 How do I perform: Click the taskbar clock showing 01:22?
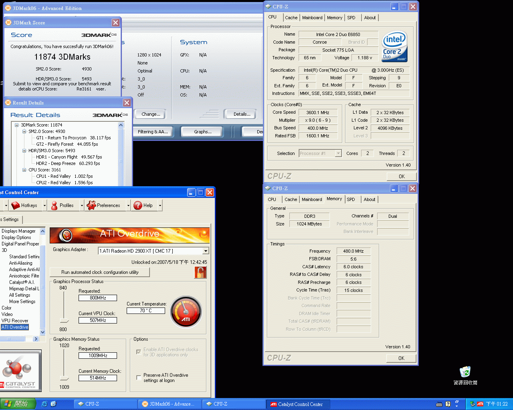point(497,404)
